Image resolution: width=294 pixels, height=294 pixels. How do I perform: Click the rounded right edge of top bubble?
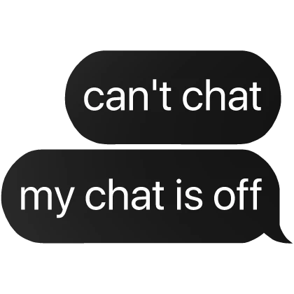[276, 97]
